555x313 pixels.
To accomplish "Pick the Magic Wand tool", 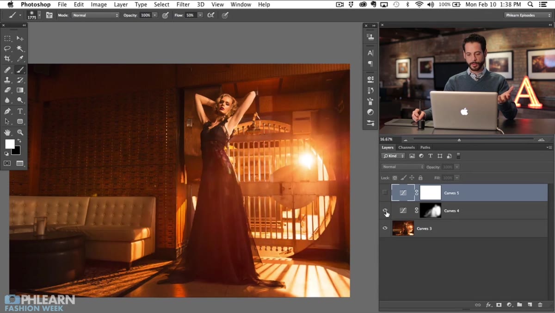I will [x=20, y=49].
